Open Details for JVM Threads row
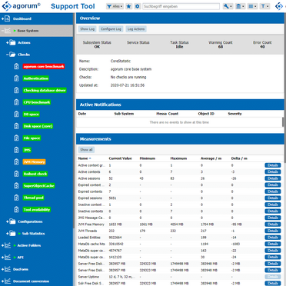The width and height of the screenshot is (286, 286). pyautogui.click(x=273, y=231)
